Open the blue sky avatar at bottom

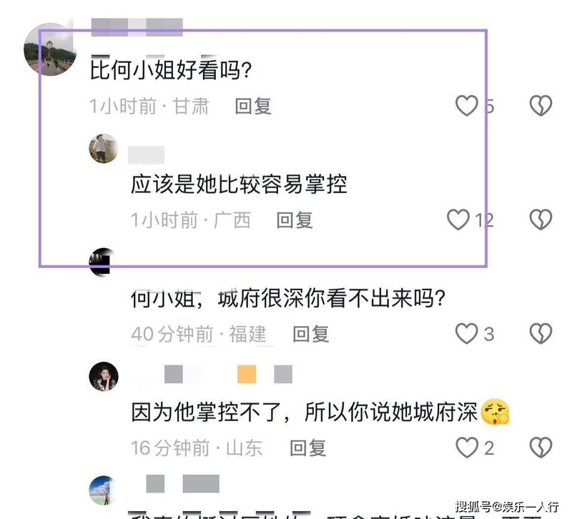point(104,490)
